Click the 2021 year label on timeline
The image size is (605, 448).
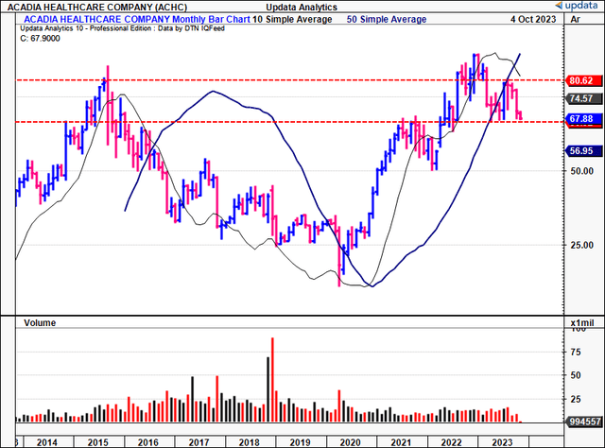point(401,442)
